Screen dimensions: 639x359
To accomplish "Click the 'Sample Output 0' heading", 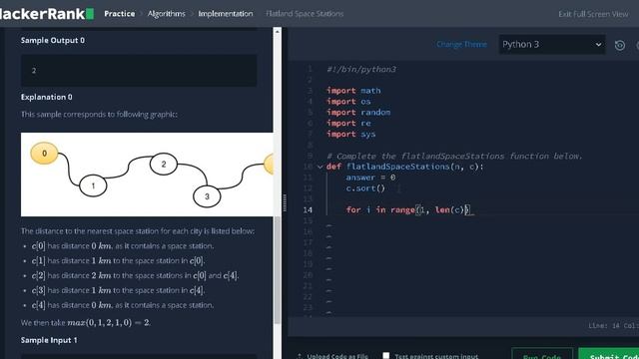I will coord(53,40).
